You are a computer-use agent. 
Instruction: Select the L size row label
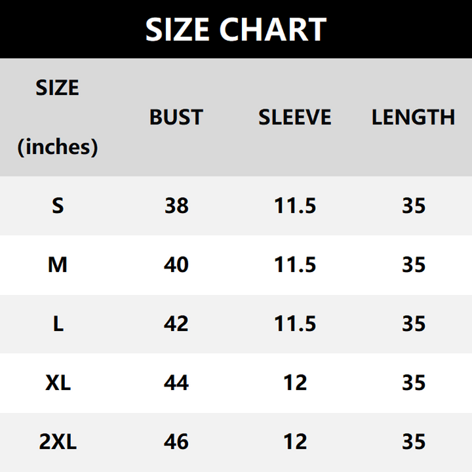[x=58, y=324]
